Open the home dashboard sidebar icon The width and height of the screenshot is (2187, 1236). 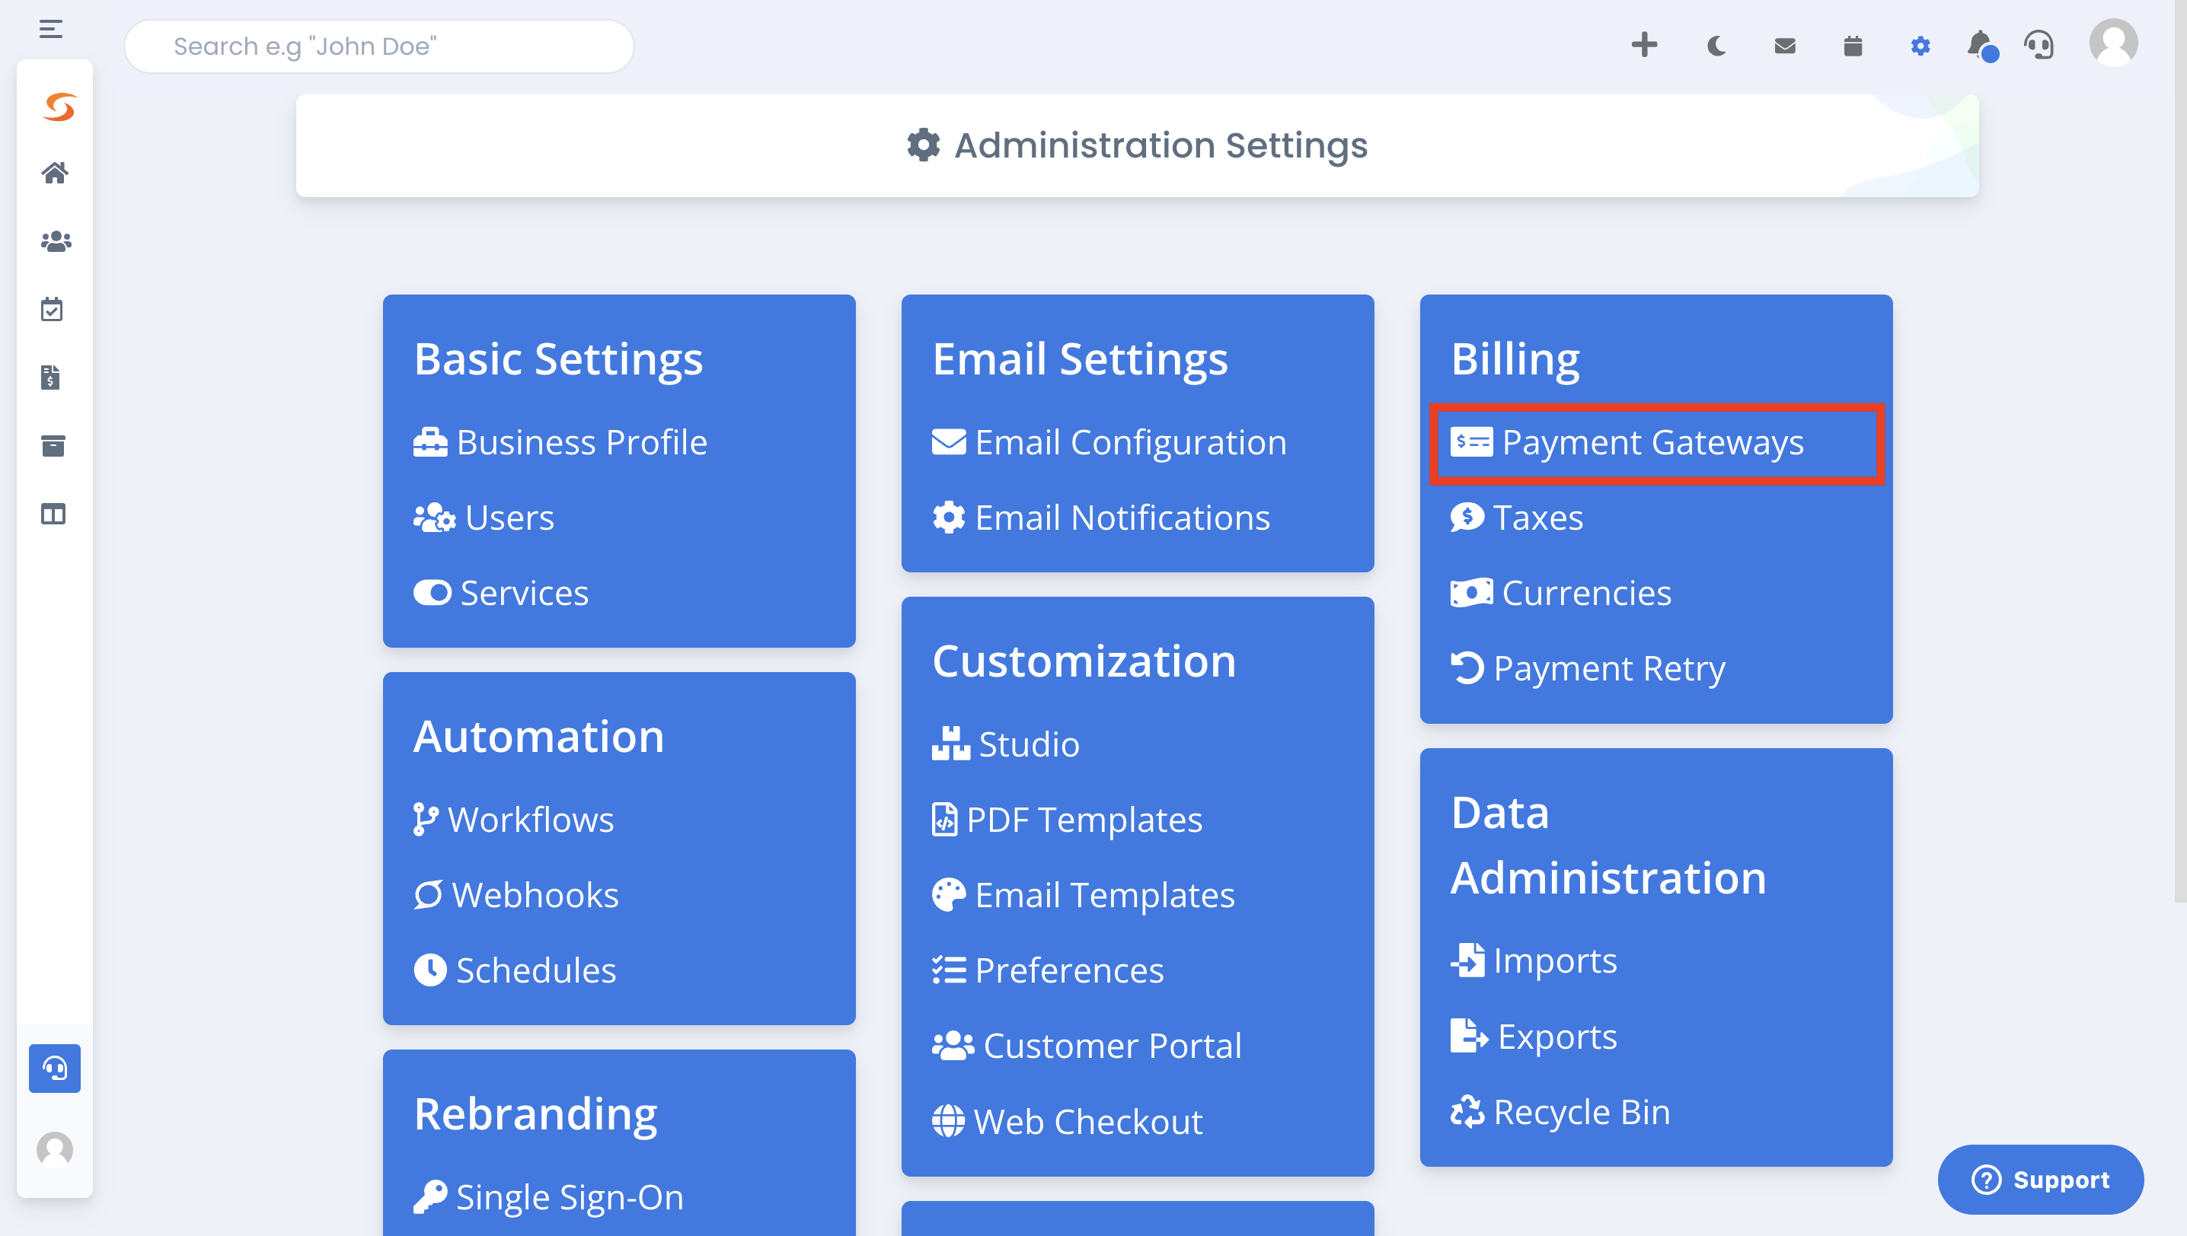click(x=55, y=174)
